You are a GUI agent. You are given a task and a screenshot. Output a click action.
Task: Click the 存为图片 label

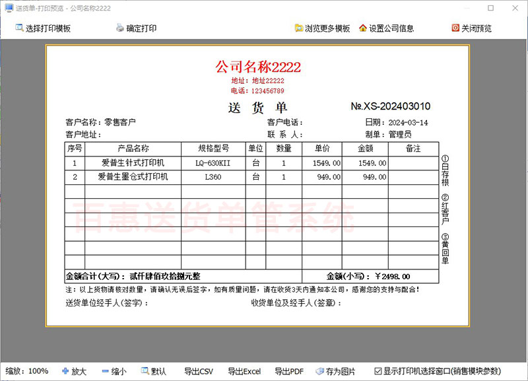[341, 371]
